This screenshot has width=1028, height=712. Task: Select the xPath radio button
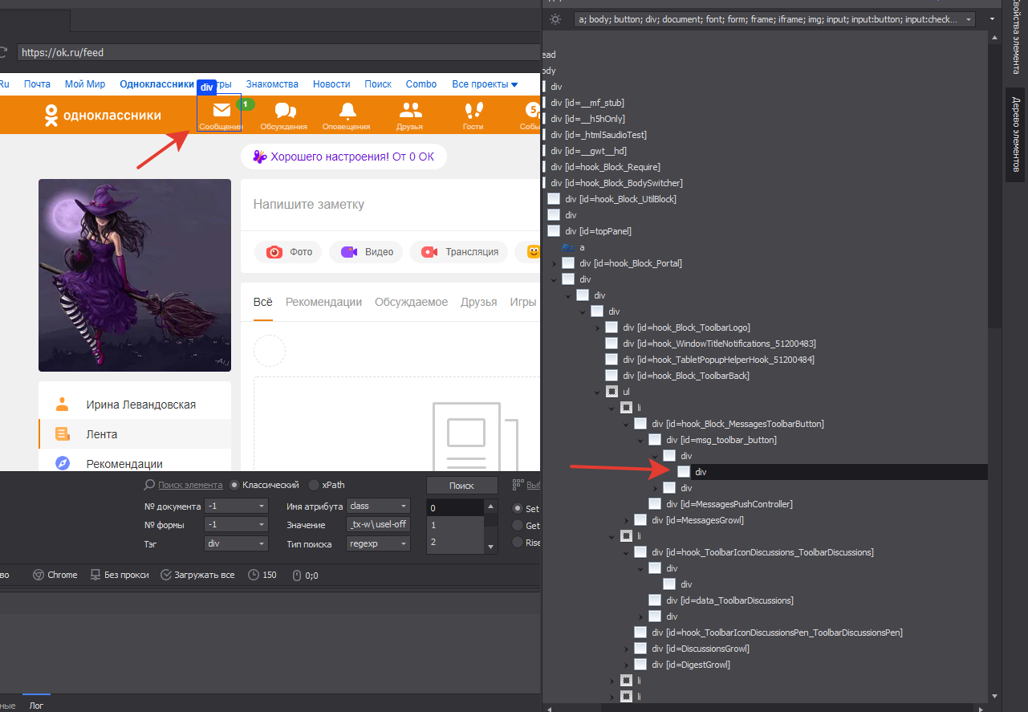tap(314, 485)
